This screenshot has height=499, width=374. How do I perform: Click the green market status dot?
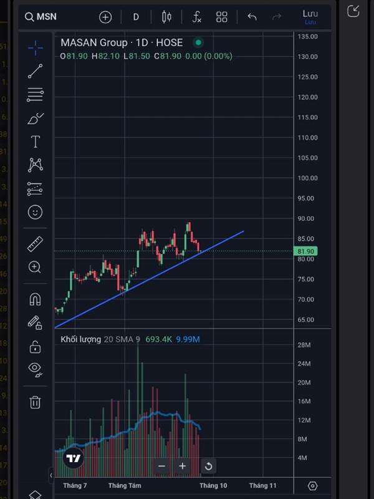point(198,42)
